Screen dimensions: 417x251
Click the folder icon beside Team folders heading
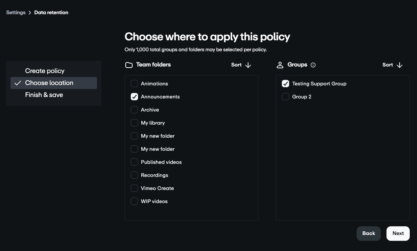(x=129, y=65)
